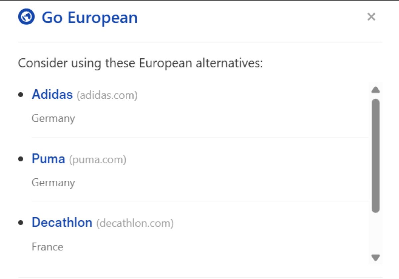Click the alternatives list scrollbar thumb
The image size is (399, 279).
tap(375, 155)
